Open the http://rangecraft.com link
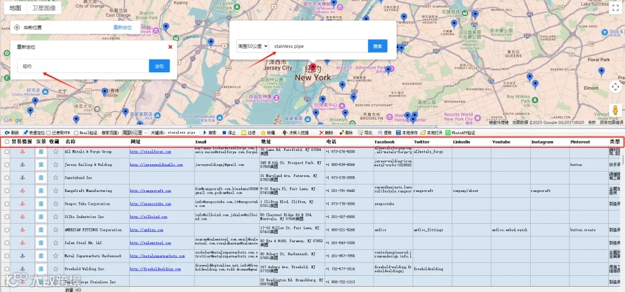Image resolution: width=625 pixels, height=292 pixels. 150,191
